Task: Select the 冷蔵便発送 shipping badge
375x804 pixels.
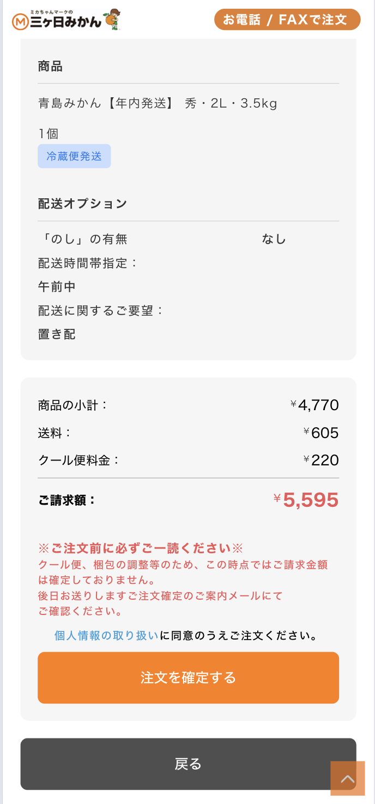Action: click(74, 156)
